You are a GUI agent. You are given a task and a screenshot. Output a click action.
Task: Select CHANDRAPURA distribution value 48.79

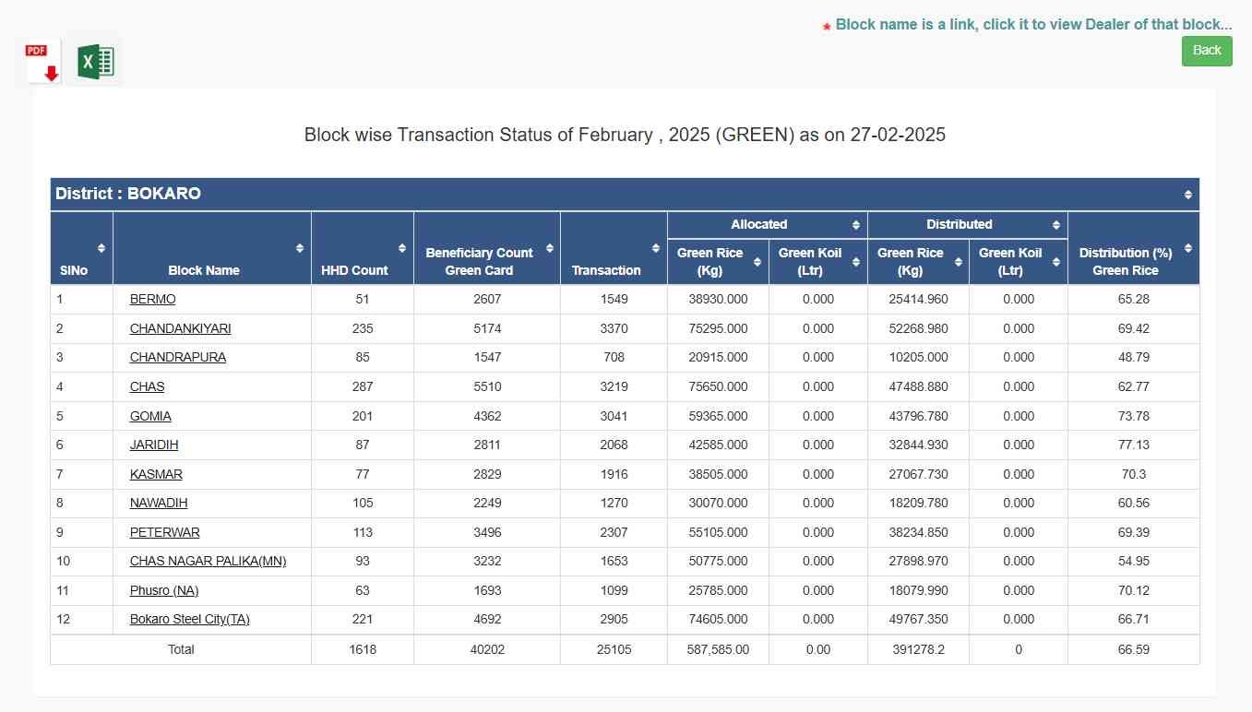click(1133, 357)
